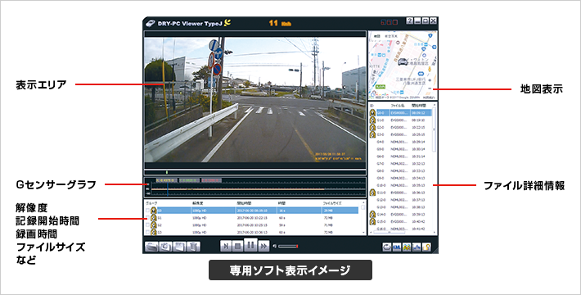Adjust the volume slider
The height and width of the screenshot is (295, 581).
tap(288, 246)
